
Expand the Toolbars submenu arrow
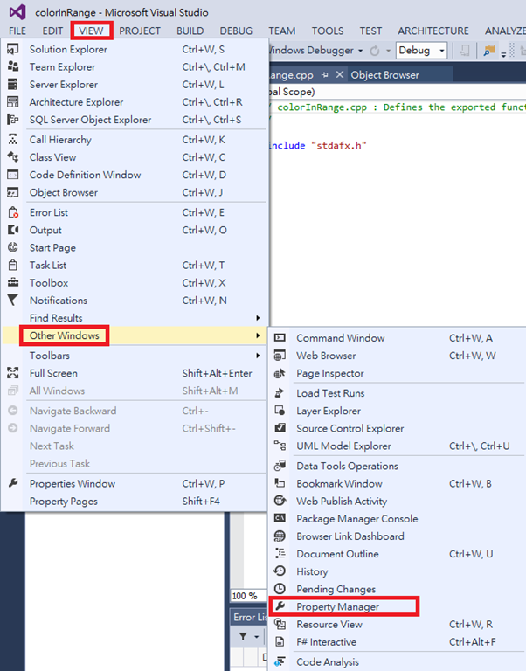[x=258, y=356]
